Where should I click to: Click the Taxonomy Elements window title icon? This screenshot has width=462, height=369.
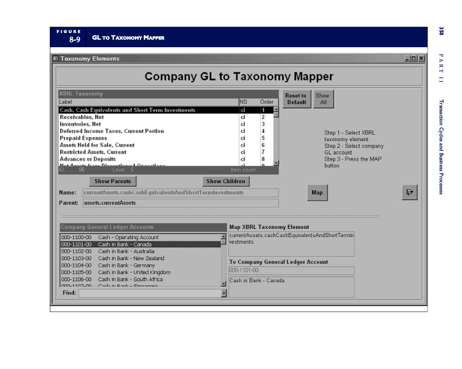point(55,59)
